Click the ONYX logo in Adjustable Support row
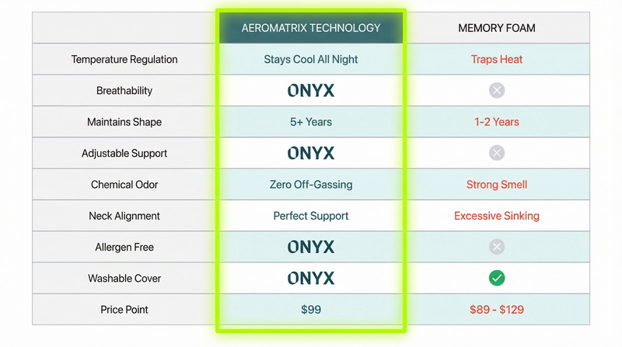 311,153
